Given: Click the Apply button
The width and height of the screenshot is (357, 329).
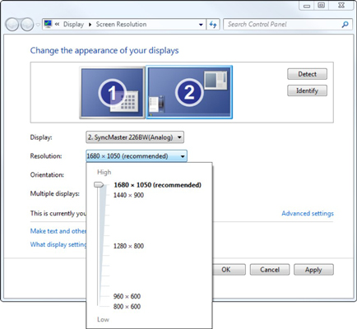Looking at the screenshot, I should point(313,270).
